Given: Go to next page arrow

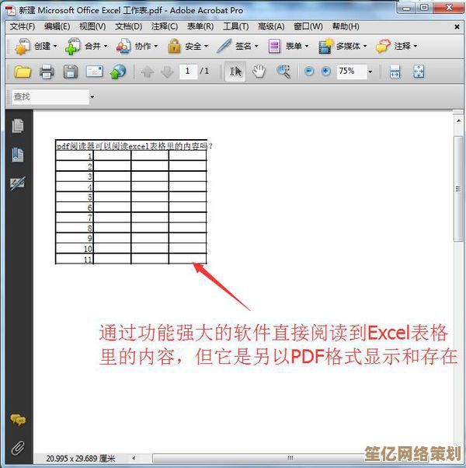Looking at the screenshot, I should [167, 72].
